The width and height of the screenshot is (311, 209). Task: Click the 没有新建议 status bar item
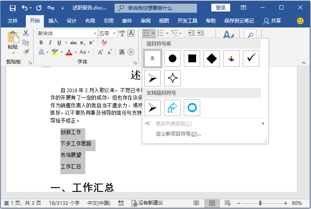147,203
